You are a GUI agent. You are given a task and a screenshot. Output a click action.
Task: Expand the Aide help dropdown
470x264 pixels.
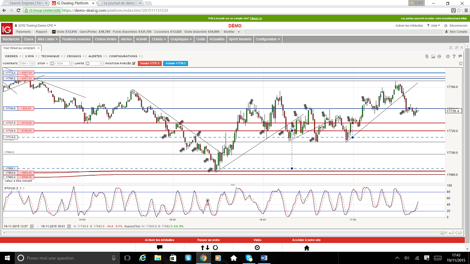pyautogui.click(x=435, y=26)
